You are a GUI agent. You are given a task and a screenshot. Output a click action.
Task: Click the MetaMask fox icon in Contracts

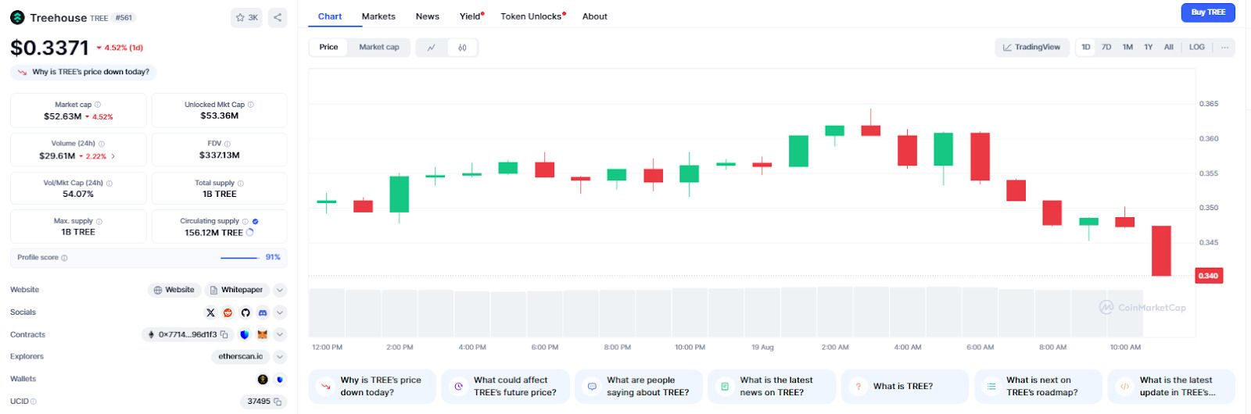(x=263, y=334)
